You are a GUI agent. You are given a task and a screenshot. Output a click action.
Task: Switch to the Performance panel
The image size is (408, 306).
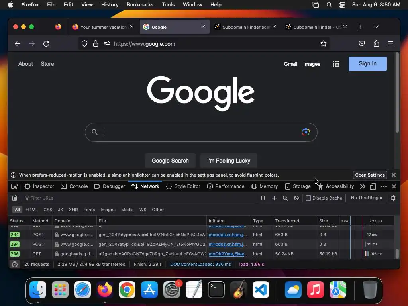pos(226,186)
